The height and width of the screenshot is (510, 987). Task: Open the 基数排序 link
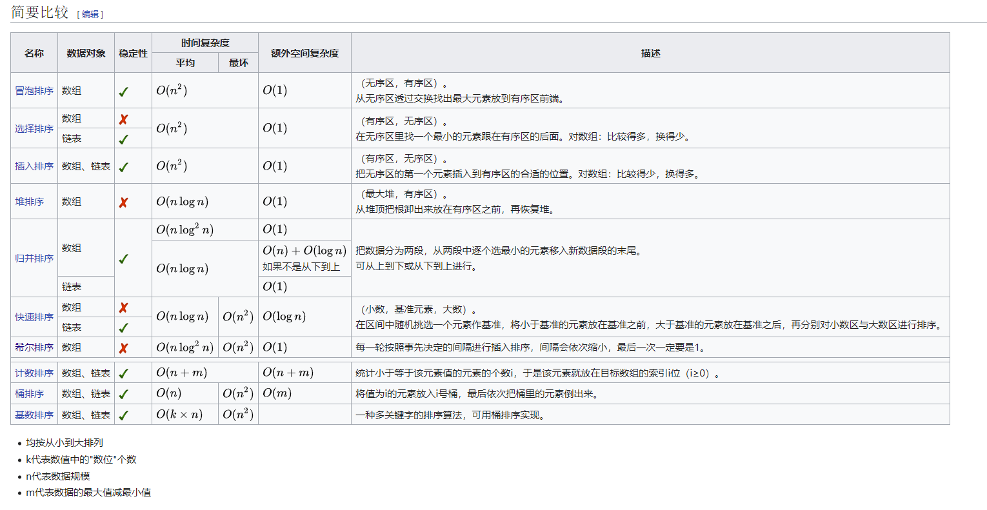(34, 415)
